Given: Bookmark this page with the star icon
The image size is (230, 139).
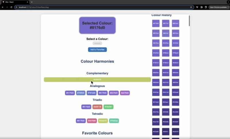Looking at the screenshot, I should [x=191, y=7].
